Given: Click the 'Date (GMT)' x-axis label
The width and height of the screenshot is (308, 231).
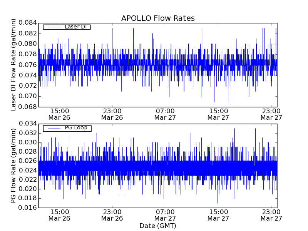Looking at the screenshot, I should (x=158, y=226).
